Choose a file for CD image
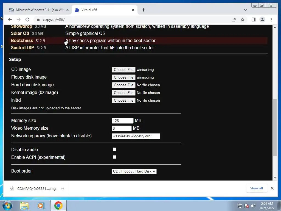This screenshot has height=211, width=281. tap(123, 70)
